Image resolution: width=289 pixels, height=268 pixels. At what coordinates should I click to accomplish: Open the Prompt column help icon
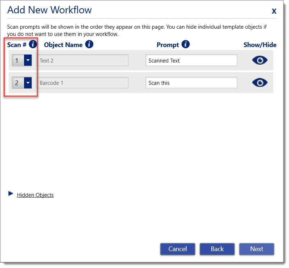186,45
